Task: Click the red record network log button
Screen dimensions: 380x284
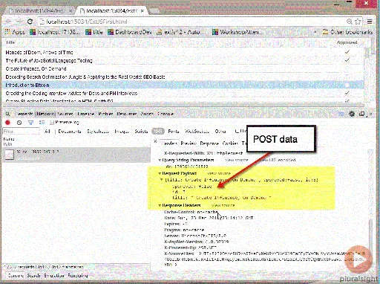Action: (7, 123)
